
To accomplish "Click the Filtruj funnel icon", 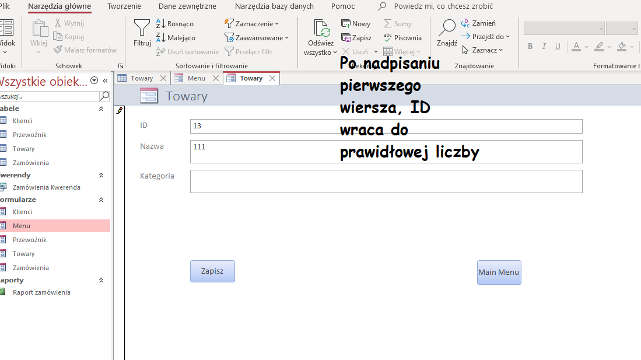I will [x=142, y=28].
